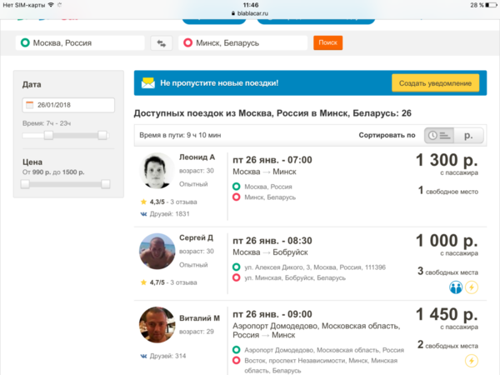Viewport: 500px width, 375px height.
Task: Click VK friends icon for Виталий М
Action: point(143,356)
